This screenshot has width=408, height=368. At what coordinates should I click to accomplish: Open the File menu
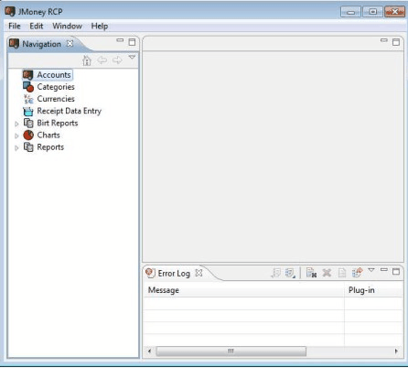click(15, 27)
